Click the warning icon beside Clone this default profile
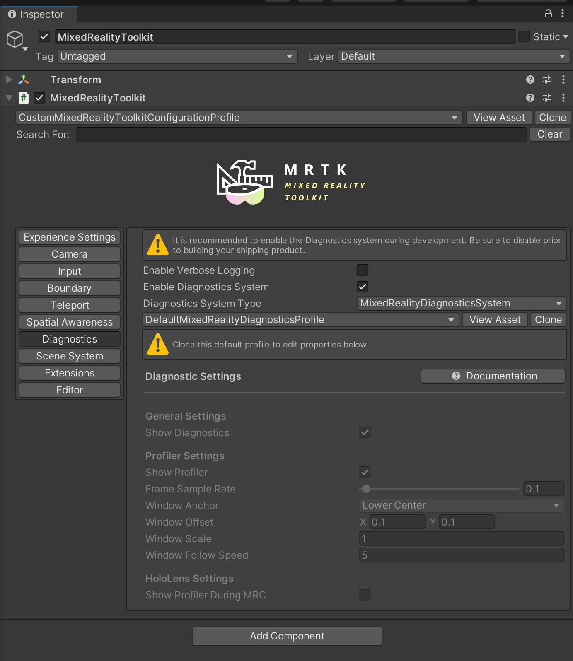 pyautogui.click(x=158, y=344)
